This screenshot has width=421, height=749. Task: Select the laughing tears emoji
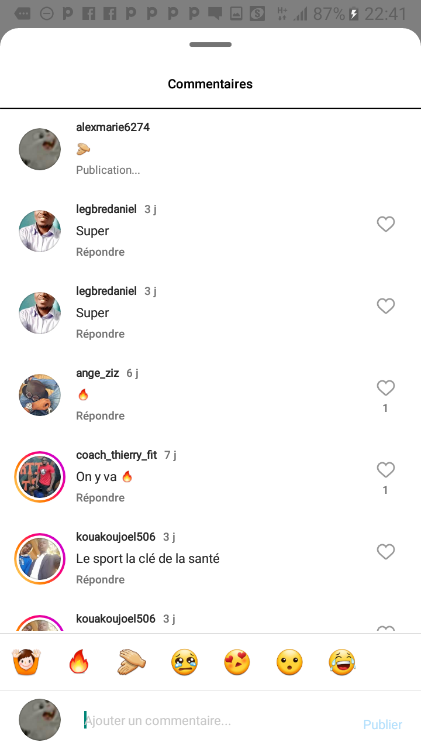(x=343, y=662)
